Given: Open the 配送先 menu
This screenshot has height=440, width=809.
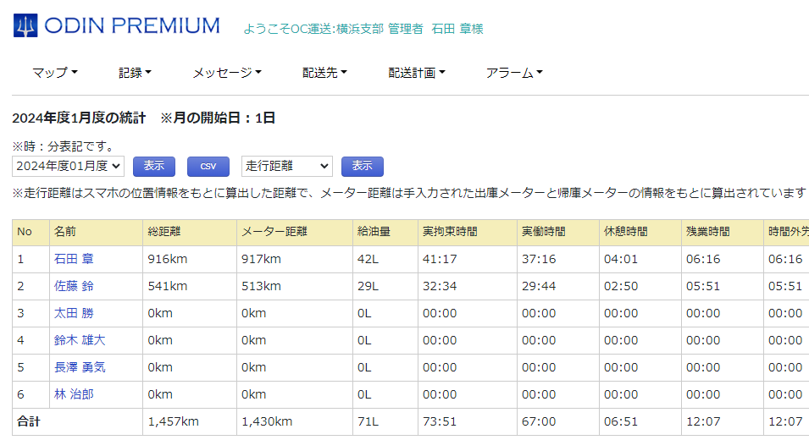Looking at the screenshot, I should [x=324, y=73].
